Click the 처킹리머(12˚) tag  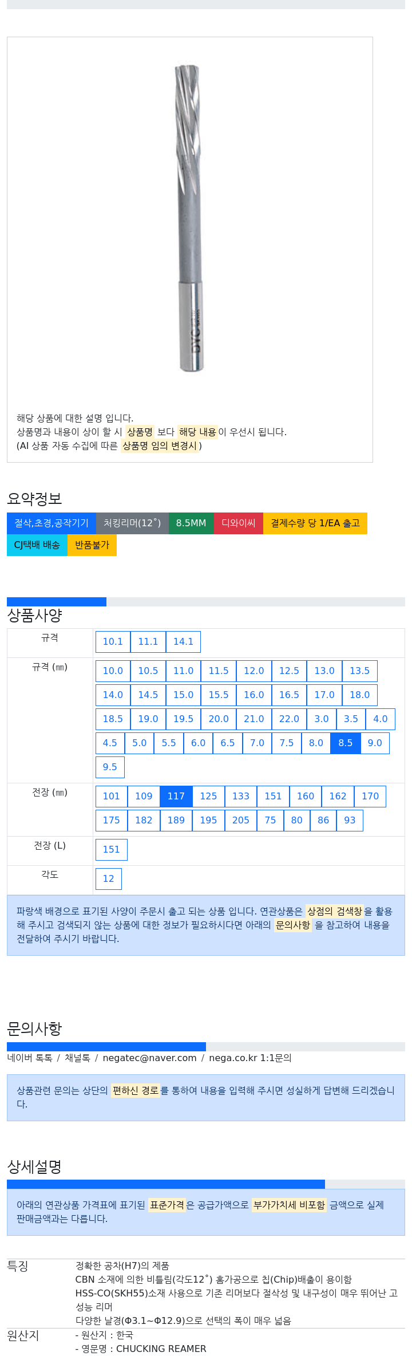click(x=132, y=523)
